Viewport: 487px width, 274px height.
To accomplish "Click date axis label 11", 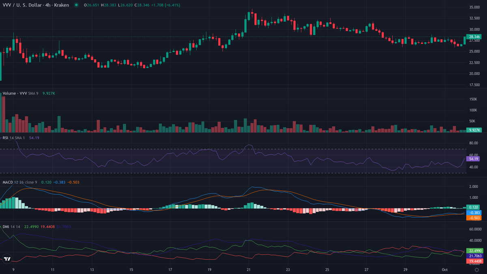I will coord(53,270).
